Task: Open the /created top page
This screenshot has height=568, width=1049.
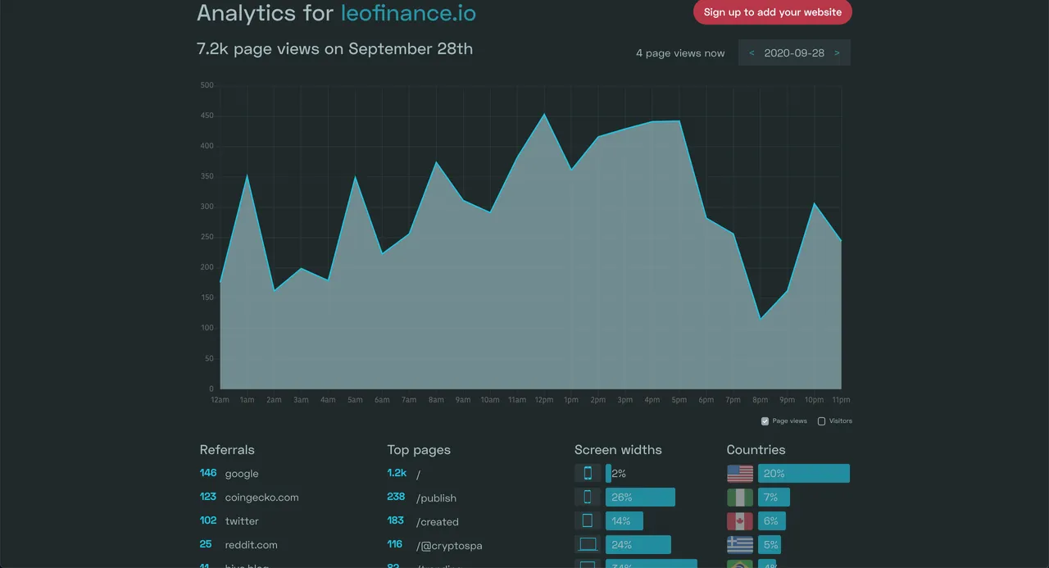Action: pos(438,522)
